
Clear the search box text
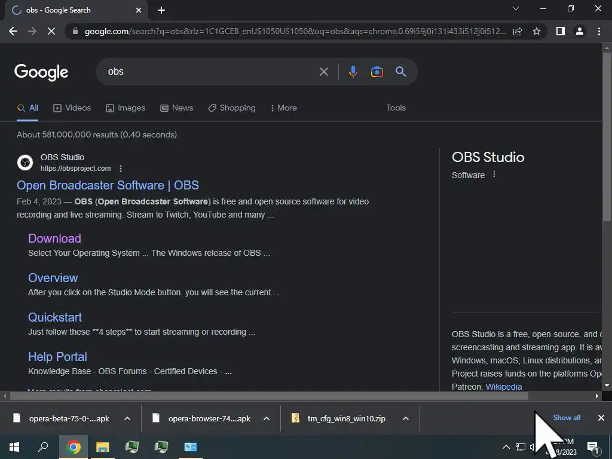[x=324, y=72]
